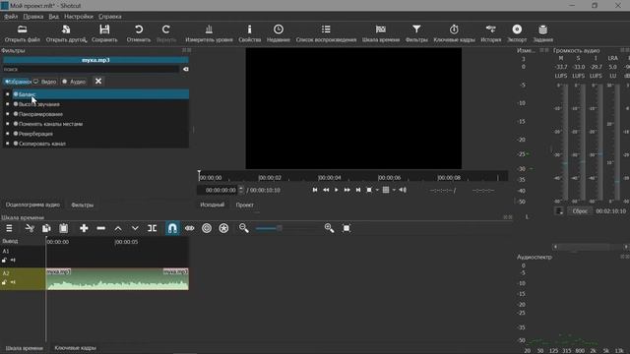Viewport: 630px width, 354px height.
Task: Skip to start of clip
Action: click(315, 190)
